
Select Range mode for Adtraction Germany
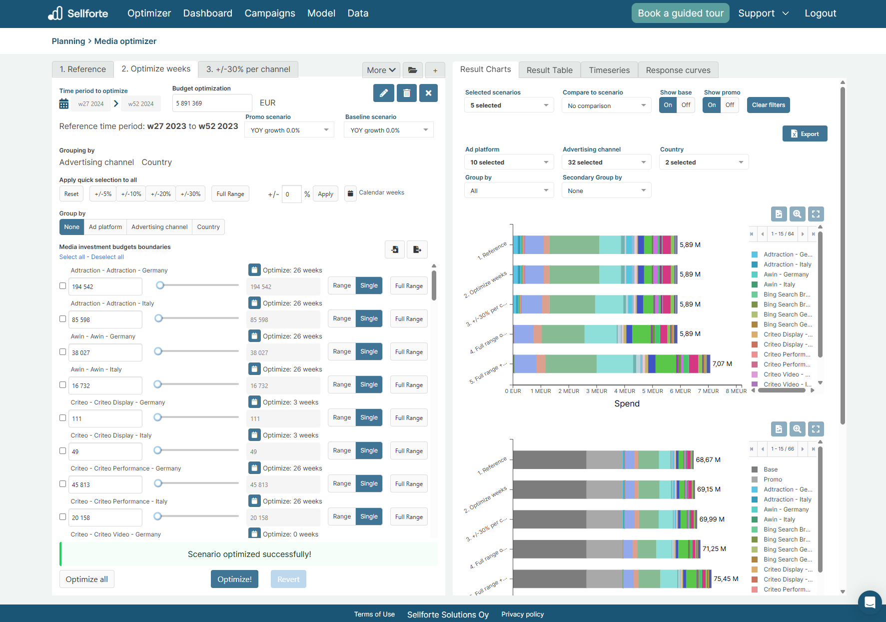[342, 285]
